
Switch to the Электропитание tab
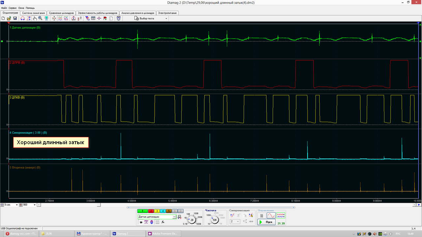pyautogui.click(x=168, y=13)
